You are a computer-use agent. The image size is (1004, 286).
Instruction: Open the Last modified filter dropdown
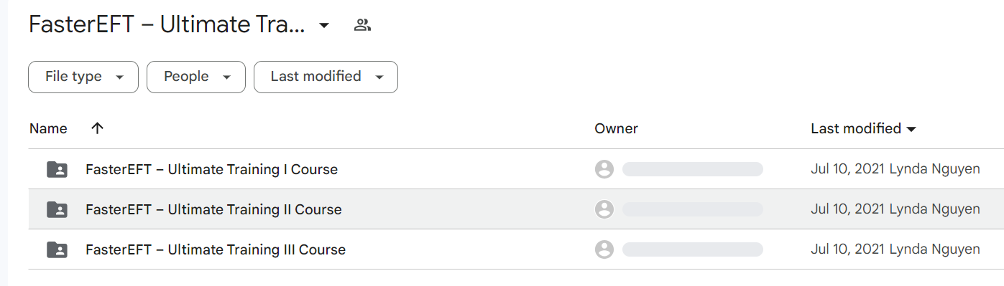pos(326,77)
